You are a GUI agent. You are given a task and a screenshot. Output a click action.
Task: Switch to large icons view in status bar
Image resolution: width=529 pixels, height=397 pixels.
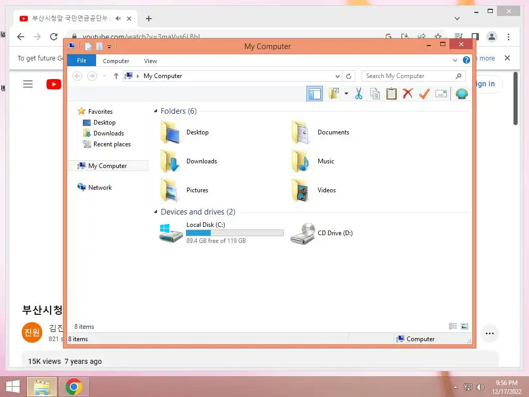pos(464,326)
